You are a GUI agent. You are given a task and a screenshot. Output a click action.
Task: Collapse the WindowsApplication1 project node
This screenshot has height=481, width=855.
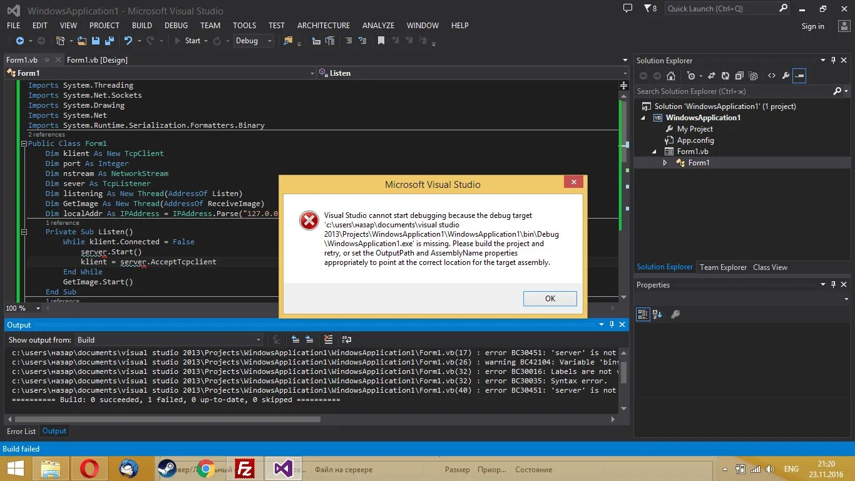pos(643,118)
